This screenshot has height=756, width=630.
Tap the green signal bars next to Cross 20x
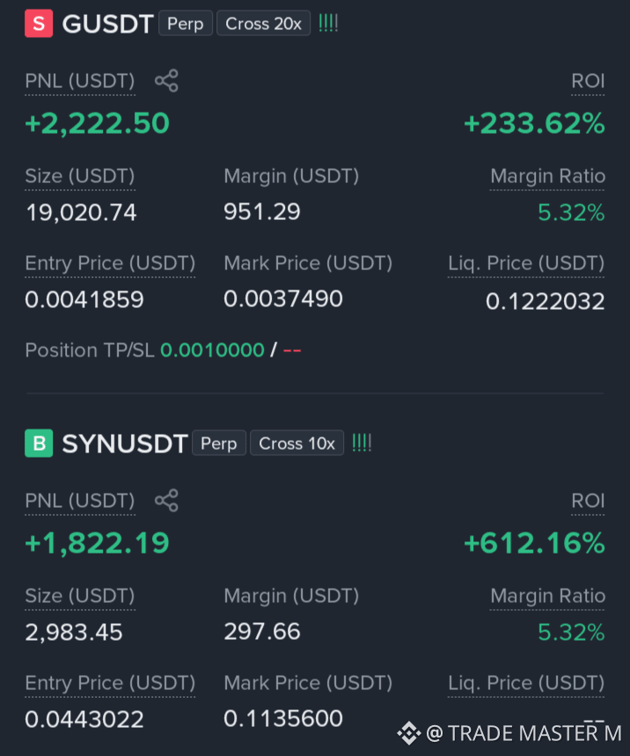[328, 23]
